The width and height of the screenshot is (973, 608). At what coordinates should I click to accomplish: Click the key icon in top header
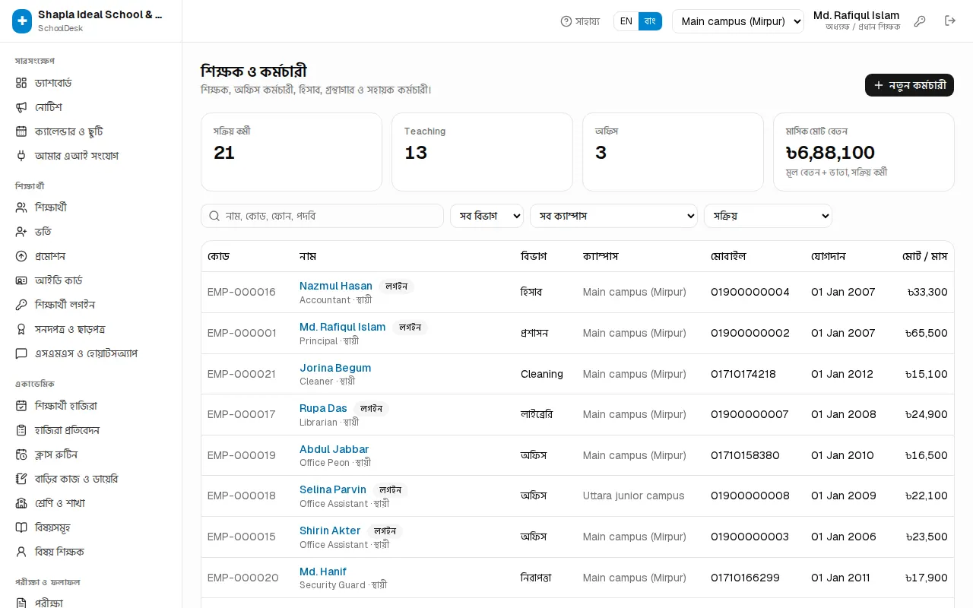[x=920, y=21]
